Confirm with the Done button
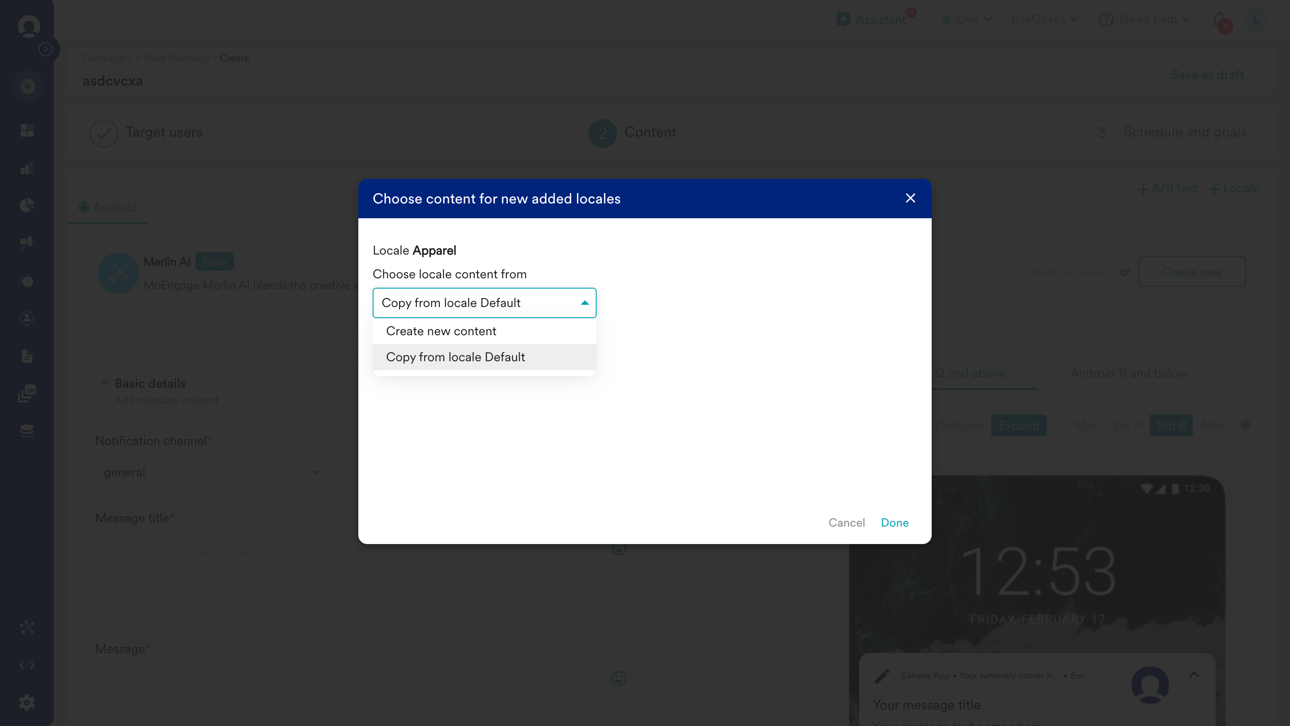This screenshot has width=1290, height=726. (x=894, y=523)
